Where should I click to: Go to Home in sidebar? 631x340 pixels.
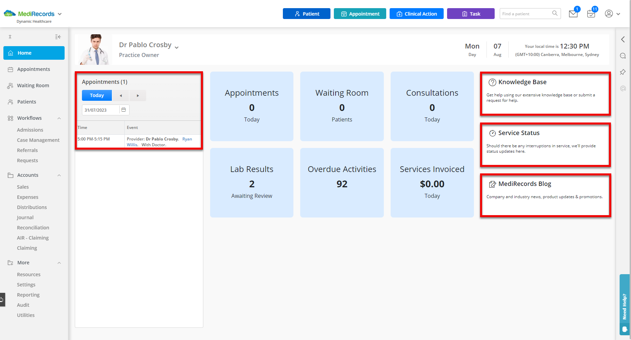tap(34, 53)
